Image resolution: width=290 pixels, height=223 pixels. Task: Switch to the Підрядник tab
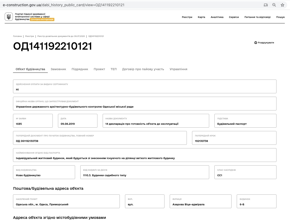pyautogui.click(x=80, y=69)
